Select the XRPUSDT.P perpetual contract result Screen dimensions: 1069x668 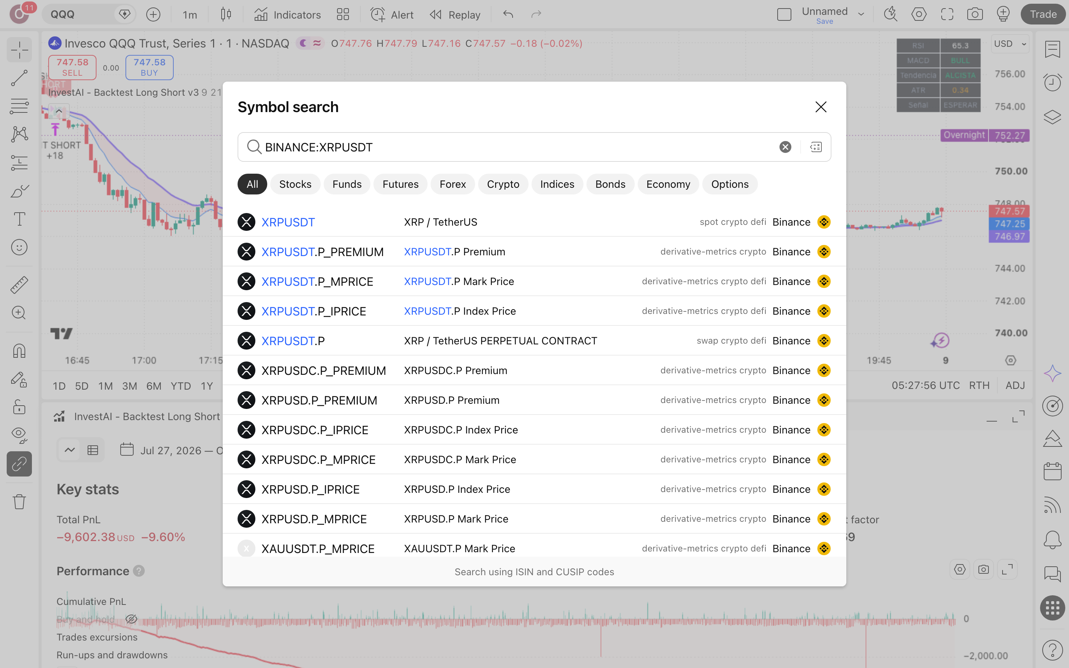click(x=534, y=341)
